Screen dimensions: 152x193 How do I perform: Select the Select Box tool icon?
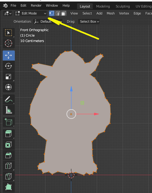coord(8,33)
